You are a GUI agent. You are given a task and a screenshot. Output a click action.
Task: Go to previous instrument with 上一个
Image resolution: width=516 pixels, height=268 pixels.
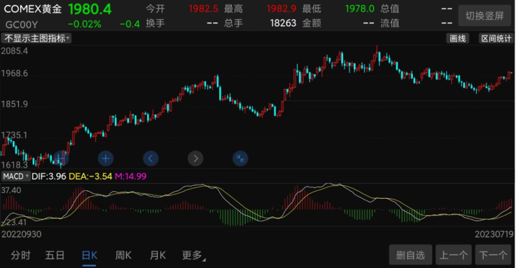(x=454, y=255)
